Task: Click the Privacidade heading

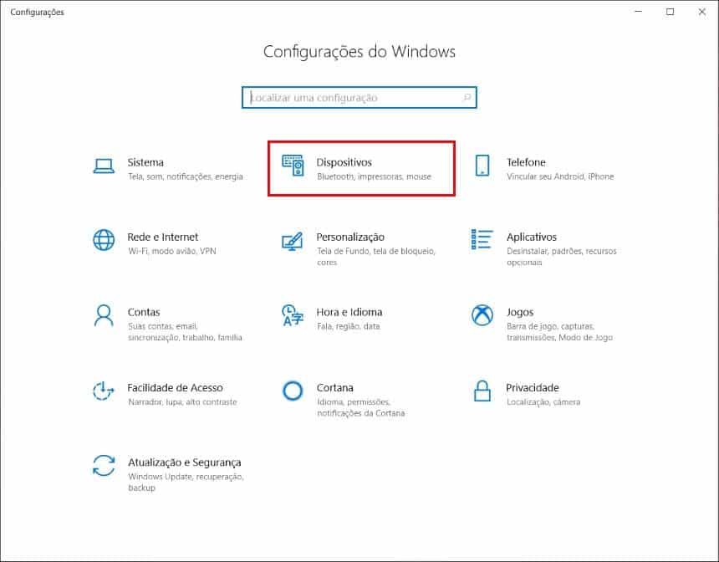Action: (533, 388)
